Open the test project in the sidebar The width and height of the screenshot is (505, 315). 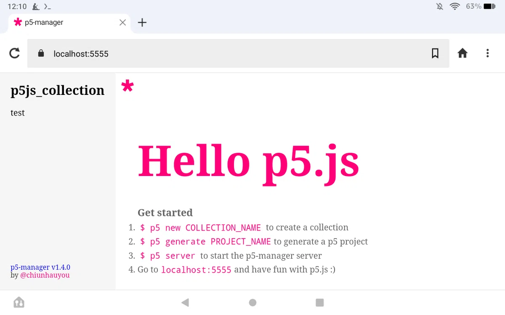[x=18, y=113]
